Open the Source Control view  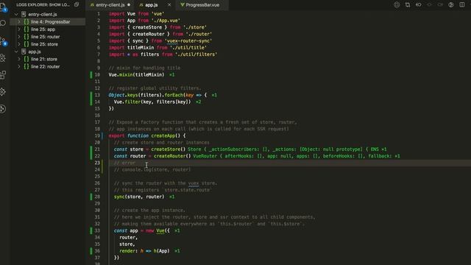(3, 41)
